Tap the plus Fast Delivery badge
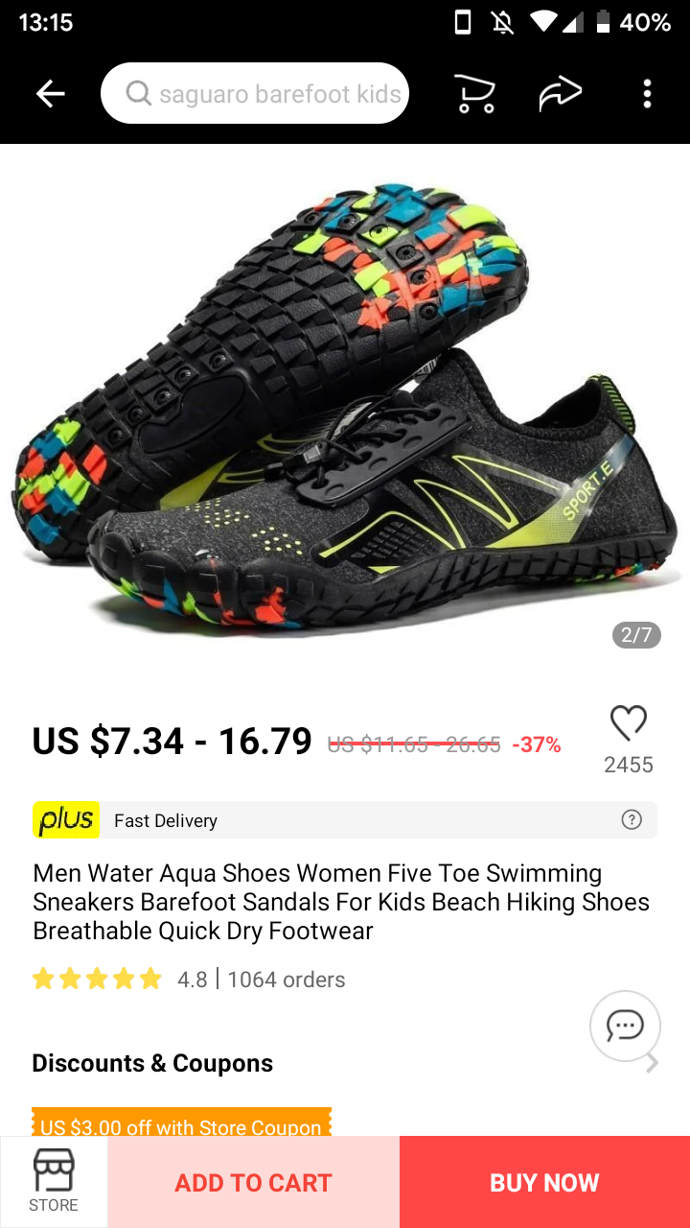The image size is (690, 1228). coord(66,820)
